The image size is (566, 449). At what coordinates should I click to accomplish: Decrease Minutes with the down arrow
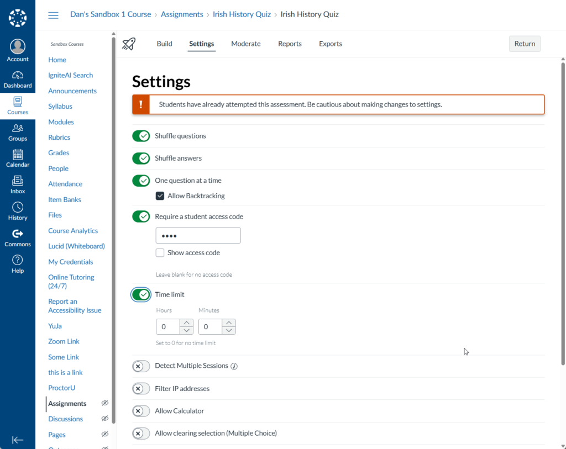pyautogui.click(x=228, y=330)
